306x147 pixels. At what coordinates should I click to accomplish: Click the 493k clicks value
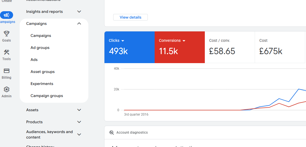click(x=118, y=51)
